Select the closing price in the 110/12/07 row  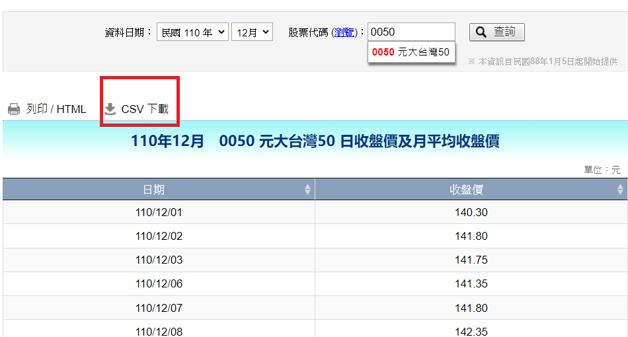471,308
